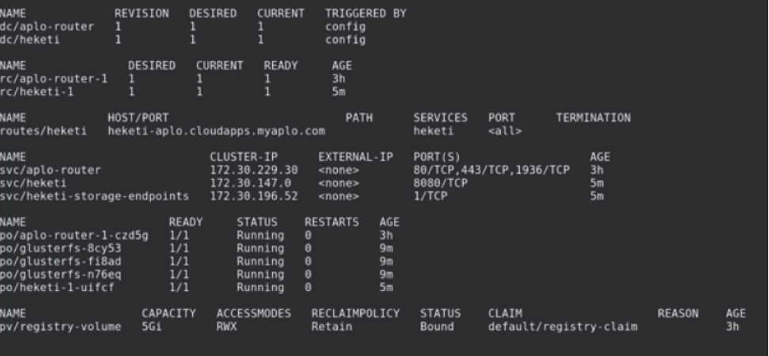Viewport: 769px width, 356px height.
Task: Click the heketi-aplo.cloudapps.myaplo.com route host
Action: 217,131
